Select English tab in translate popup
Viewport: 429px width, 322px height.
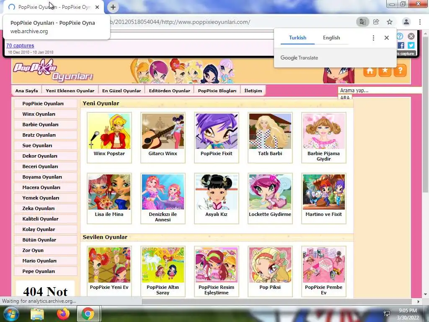pos(331,38)
